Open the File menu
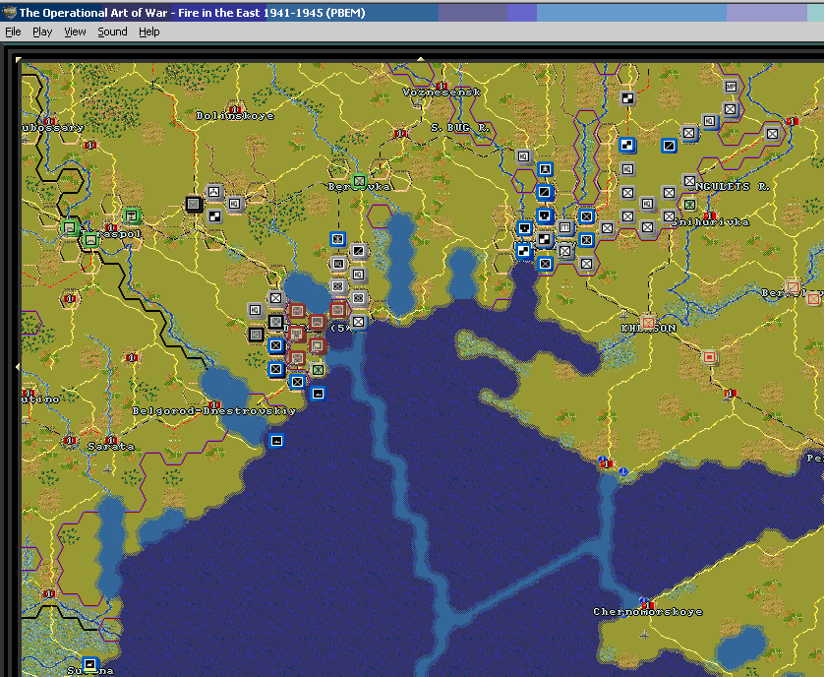This screenshot has width=825, height=677. click(13, 31)
